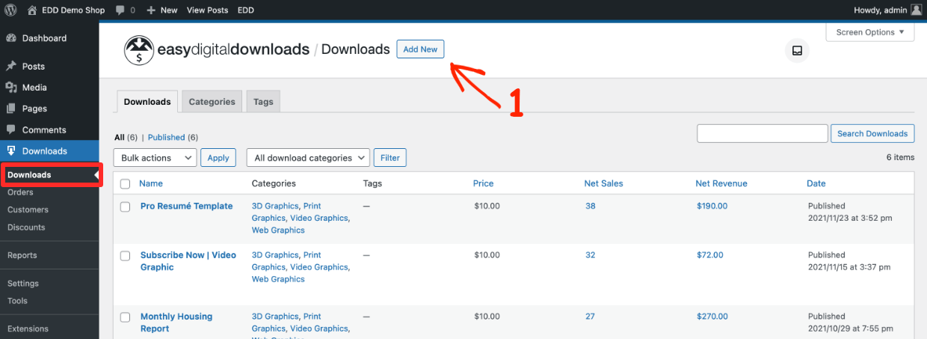Image resolution: width=927 pixels, height=339 pixels.
Task: Switch to the Categories tab
Action: 212,102
